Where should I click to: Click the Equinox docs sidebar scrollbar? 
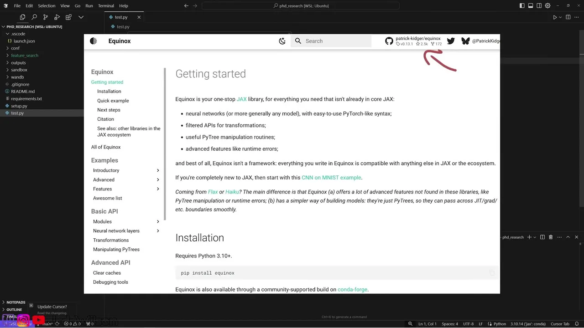coord(165,144)
